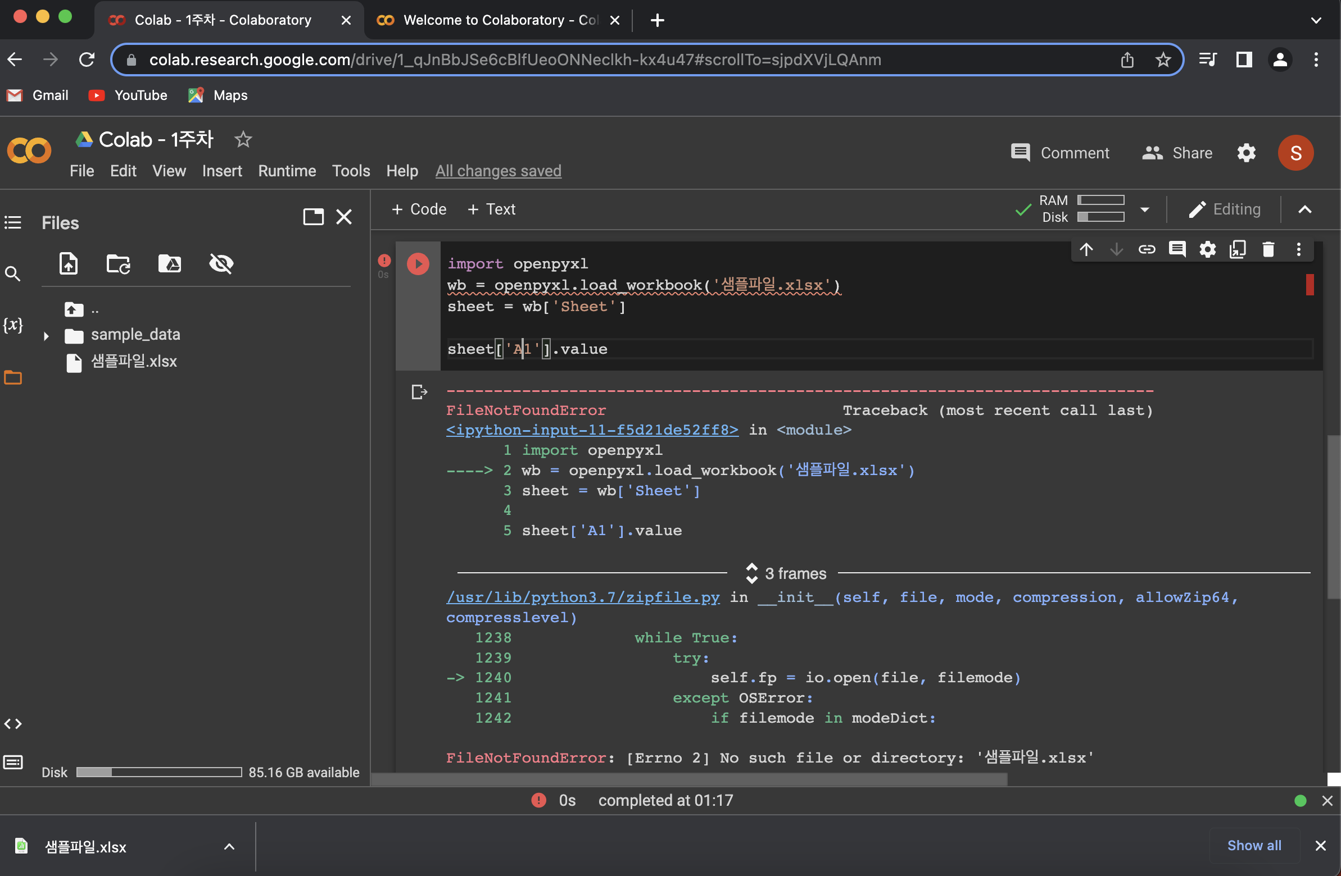Mount Google Drive from Files panel

pos(170,263)
